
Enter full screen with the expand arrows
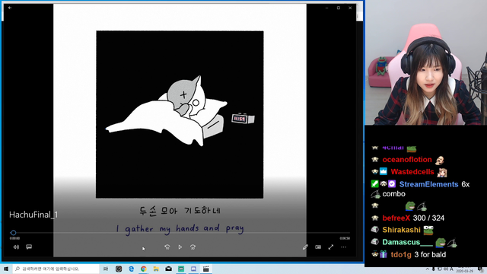[x=331, y=247]
